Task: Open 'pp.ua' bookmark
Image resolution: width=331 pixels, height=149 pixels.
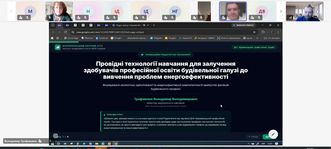Action: click(248, 38)
